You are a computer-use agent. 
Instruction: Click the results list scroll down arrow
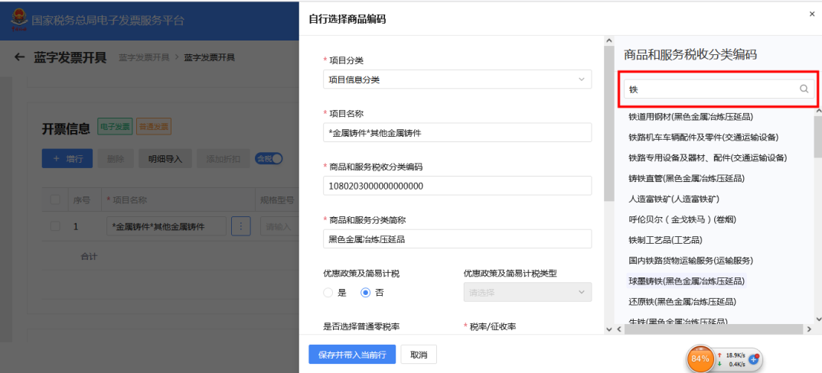(818, 319)
